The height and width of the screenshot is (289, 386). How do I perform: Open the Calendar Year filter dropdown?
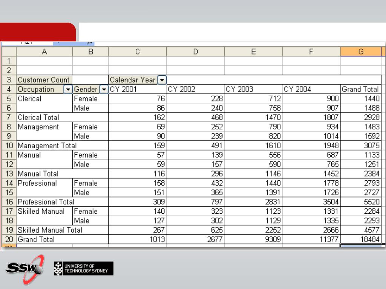pyautogui.click(x=162, y=80)
